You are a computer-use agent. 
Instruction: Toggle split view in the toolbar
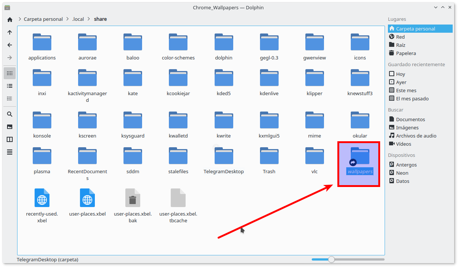coord(10,139)
